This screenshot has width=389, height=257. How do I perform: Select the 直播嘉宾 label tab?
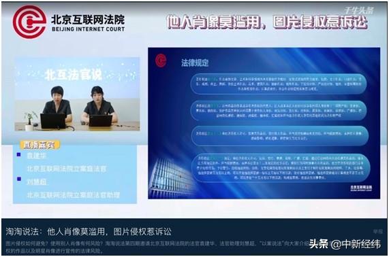click(x=40, y=145)
